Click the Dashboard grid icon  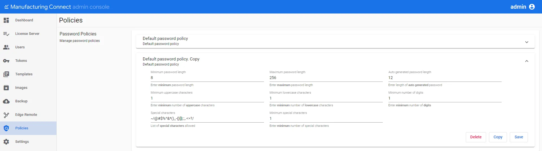6,20
